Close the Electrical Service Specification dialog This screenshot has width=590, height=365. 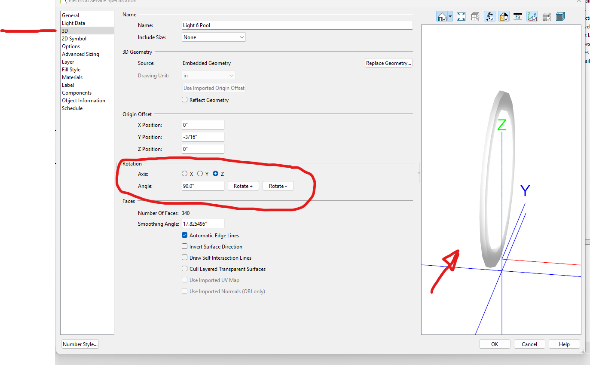click(579, 1)
